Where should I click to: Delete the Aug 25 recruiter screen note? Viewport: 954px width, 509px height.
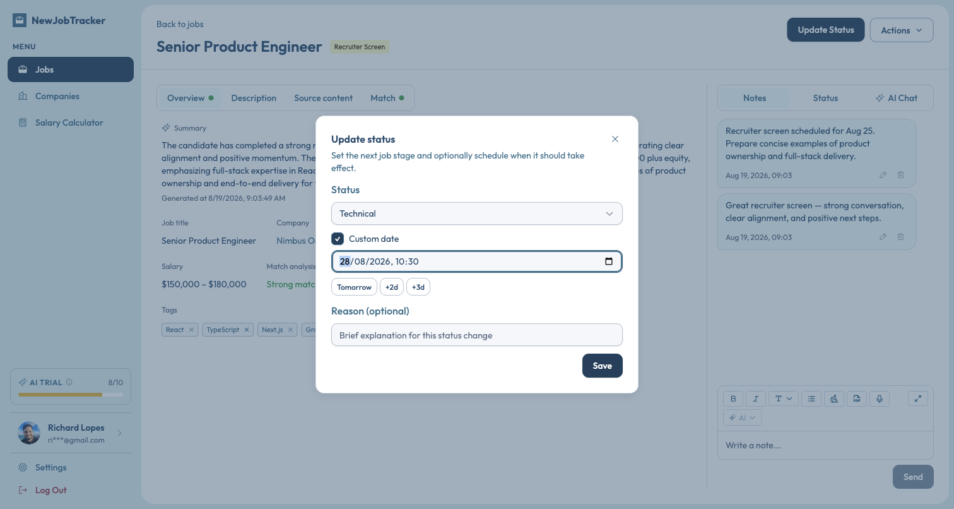click(901, 175)
